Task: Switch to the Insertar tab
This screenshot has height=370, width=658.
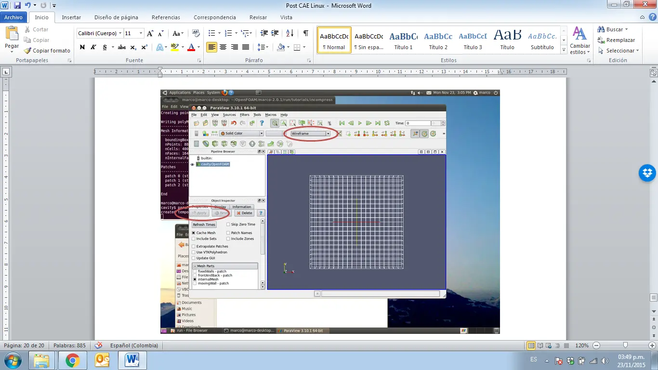Action: coord(71,17)
